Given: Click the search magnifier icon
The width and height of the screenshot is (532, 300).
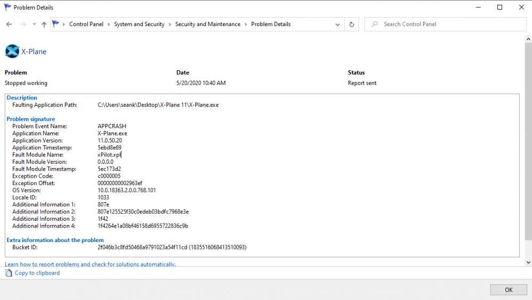Looking at the screenshot, I should pos(375,24).
